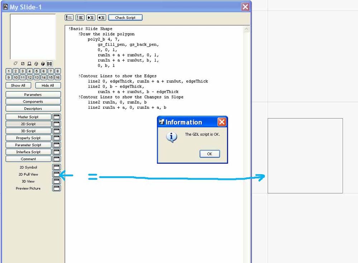Switch to 2D Script
This screenshot has height=263, width=358.
[x=29, y=124]
